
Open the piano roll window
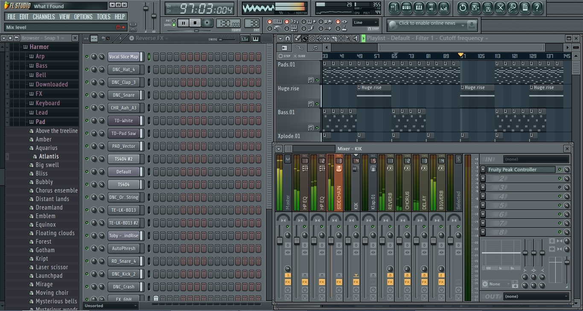[x=419, y=7]
